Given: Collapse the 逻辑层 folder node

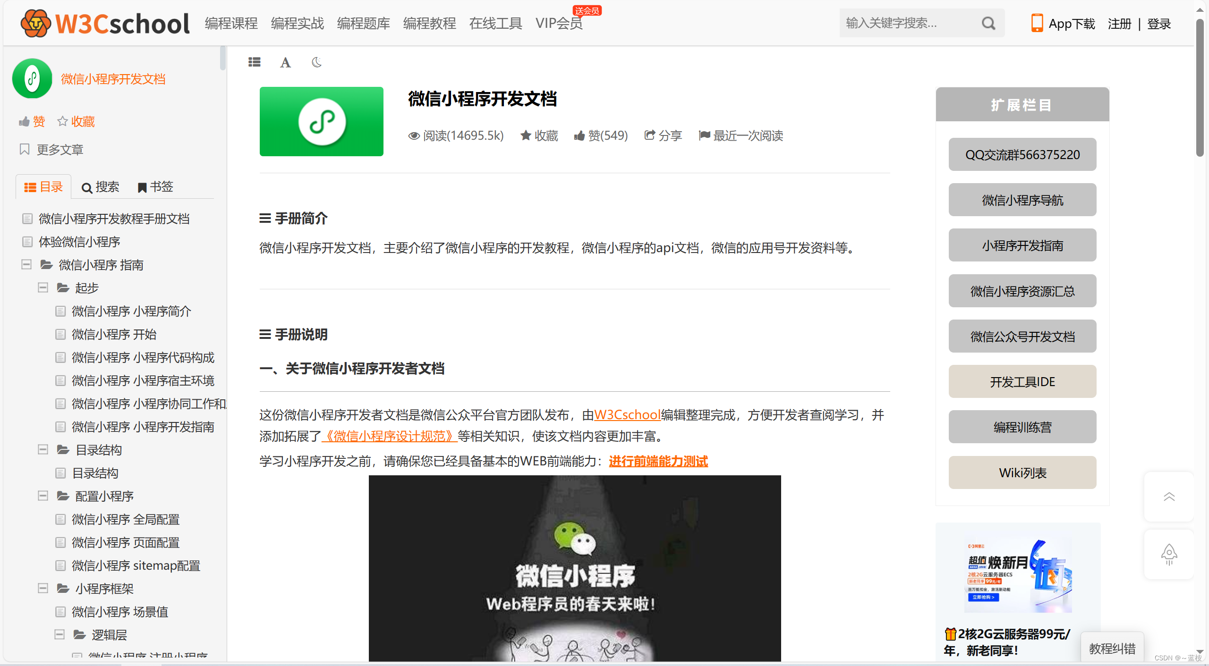Looking at the screenshot, I should (x=60, y=634).
